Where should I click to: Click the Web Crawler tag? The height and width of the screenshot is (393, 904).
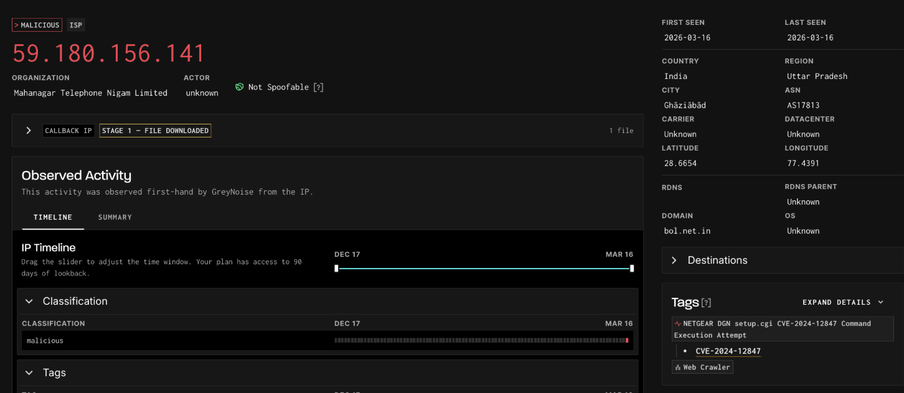[x=702, y=368]
